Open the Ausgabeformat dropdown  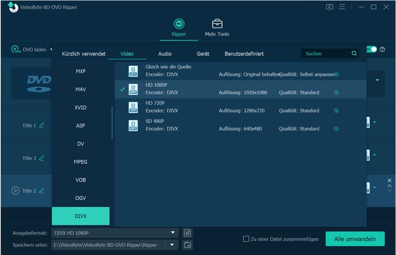click(x=173, y=233)
